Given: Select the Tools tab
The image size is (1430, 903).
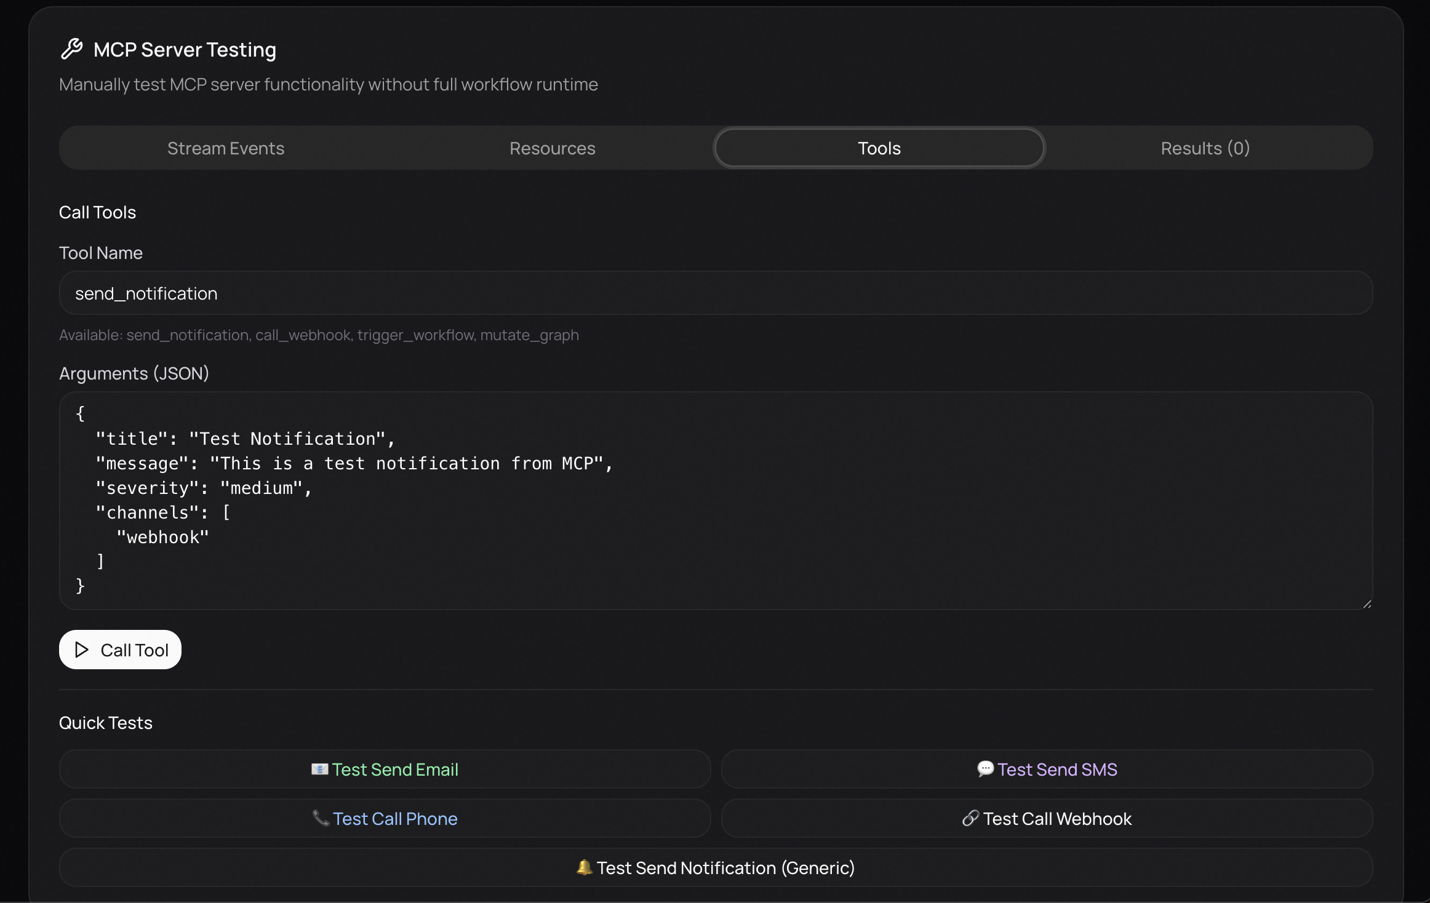Looking at the screenshot, I should click(x=879, y=148).
